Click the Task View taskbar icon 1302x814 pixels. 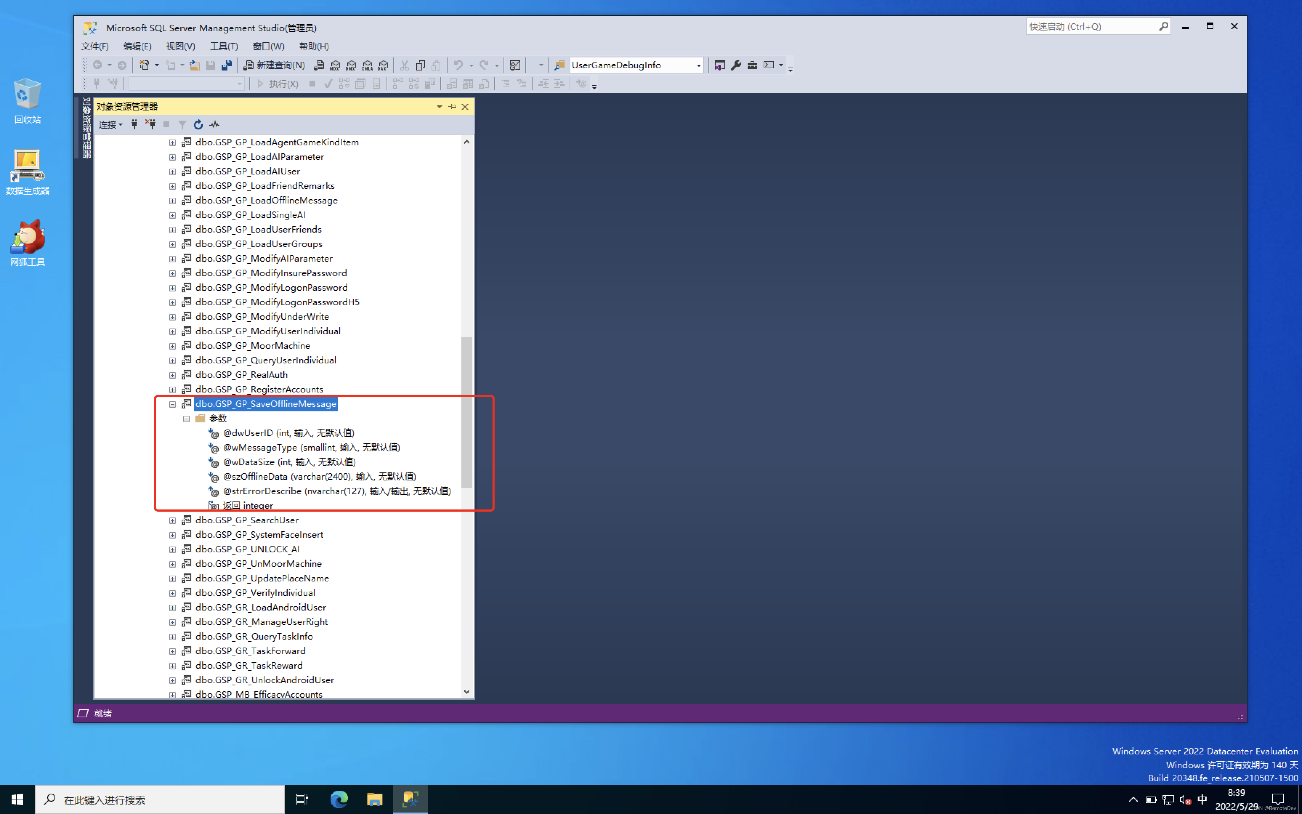[x=302, y=799]
